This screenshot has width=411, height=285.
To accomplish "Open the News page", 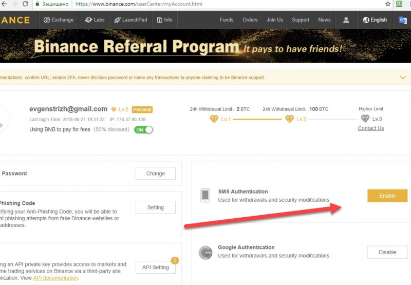I will coord(324,20).
